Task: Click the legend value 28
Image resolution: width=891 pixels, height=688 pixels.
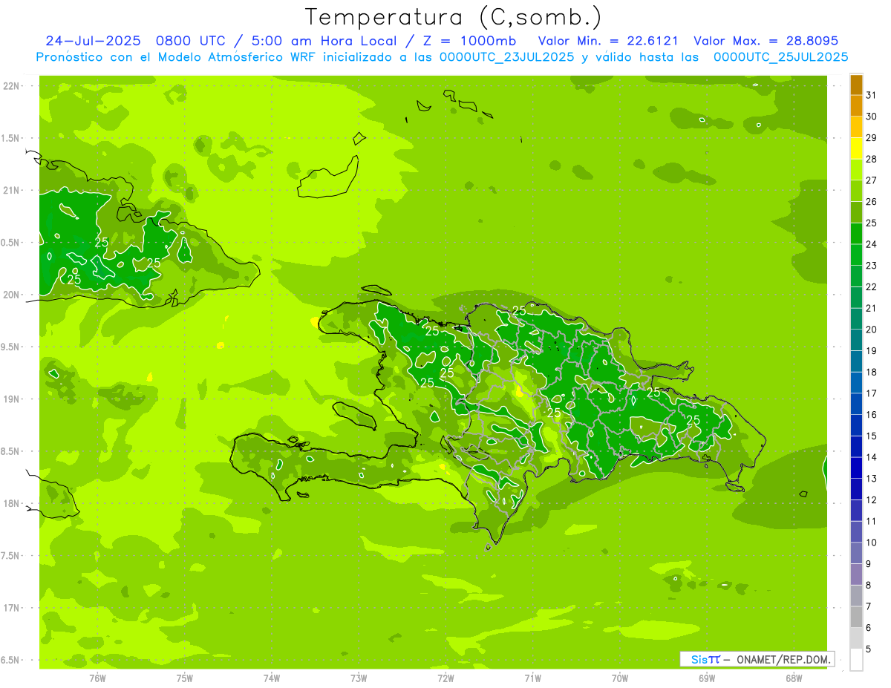Action: coord(872,159)
